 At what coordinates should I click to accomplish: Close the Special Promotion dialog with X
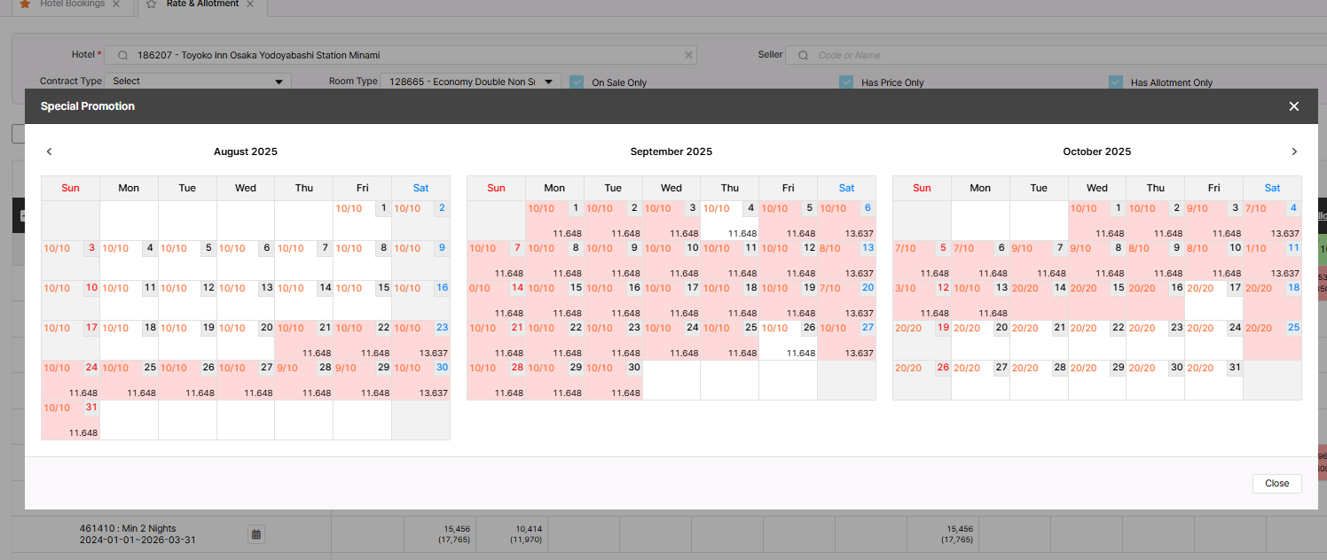(1293, 106)
